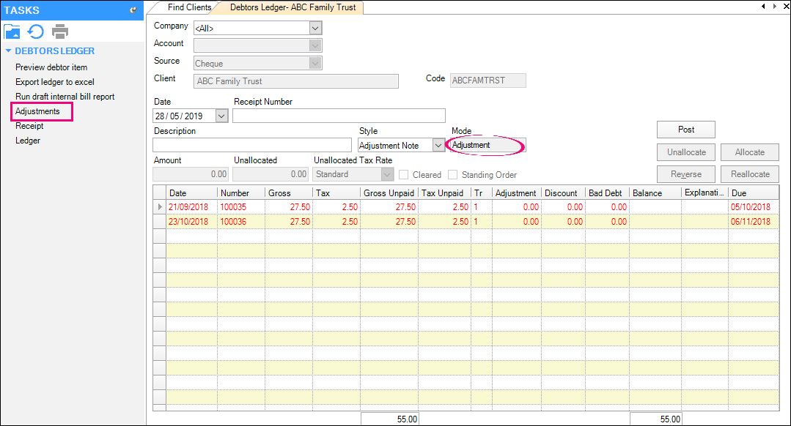Click the print icon in the toolbar

tap(59, 31)
